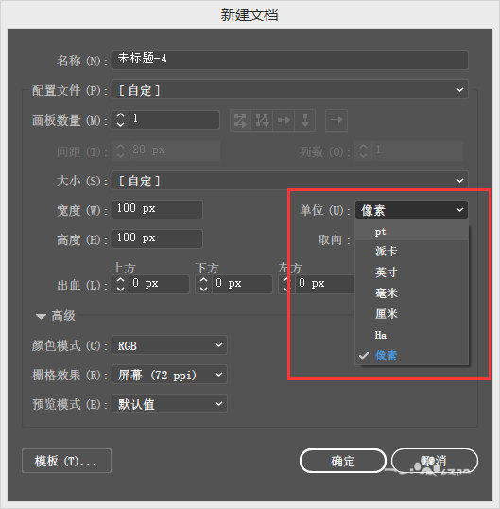Increase the 下方 bleed stepper value

[x=203, y=280]
